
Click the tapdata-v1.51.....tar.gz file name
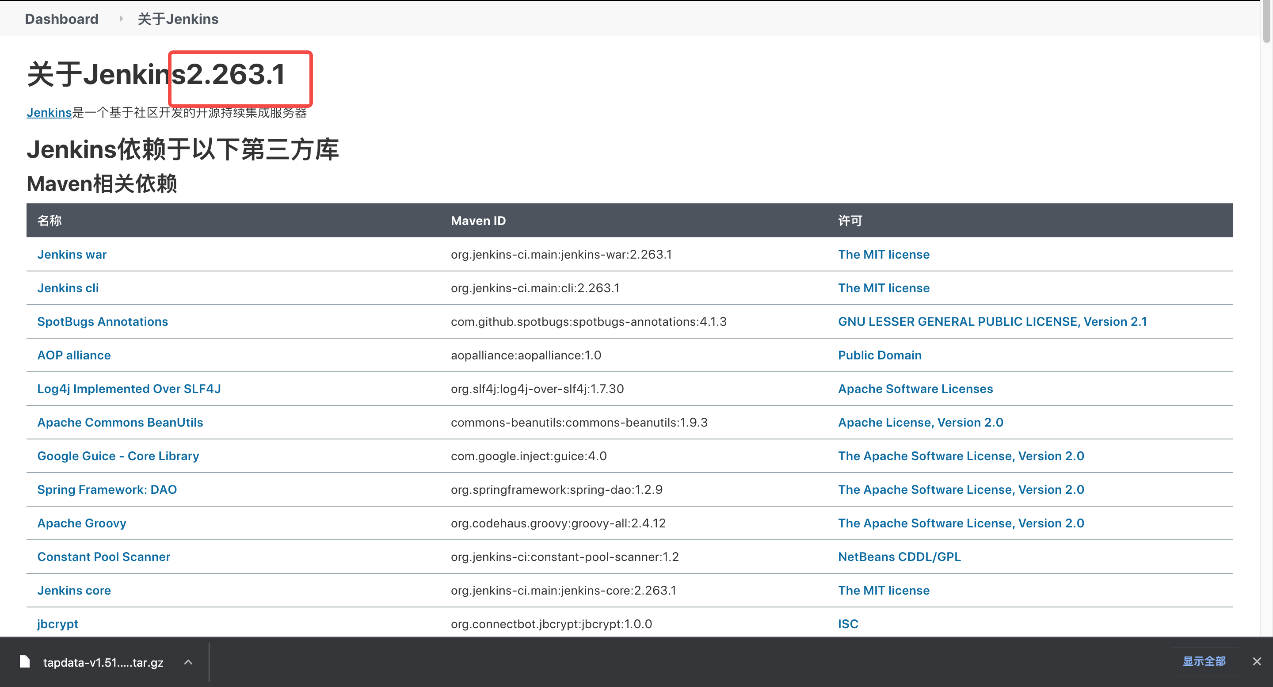[103, 662]
